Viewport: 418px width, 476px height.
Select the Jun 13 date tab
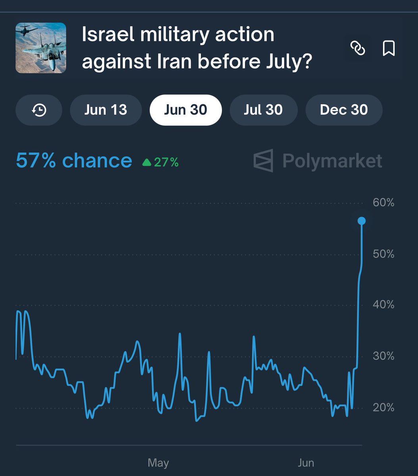(x=106, y=110)
